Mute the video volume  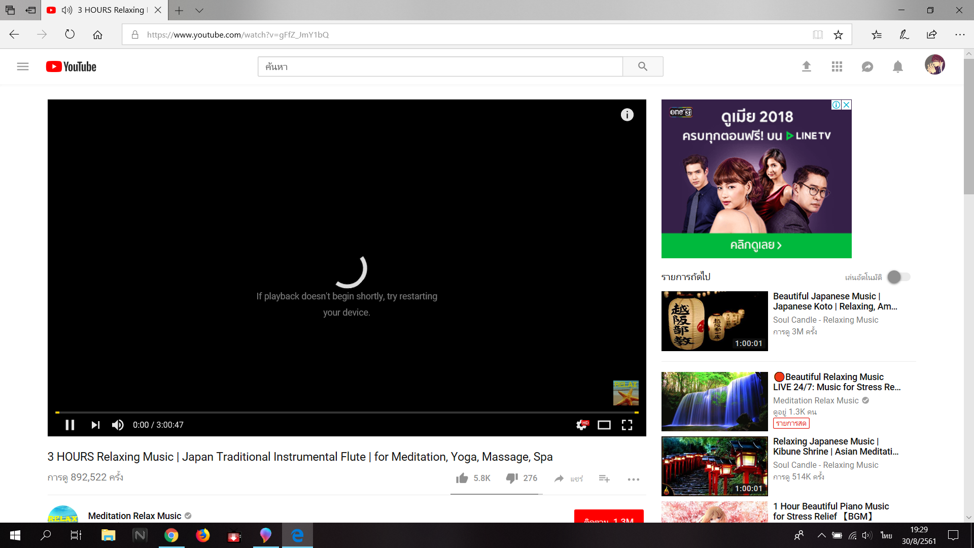pos(118,425)
